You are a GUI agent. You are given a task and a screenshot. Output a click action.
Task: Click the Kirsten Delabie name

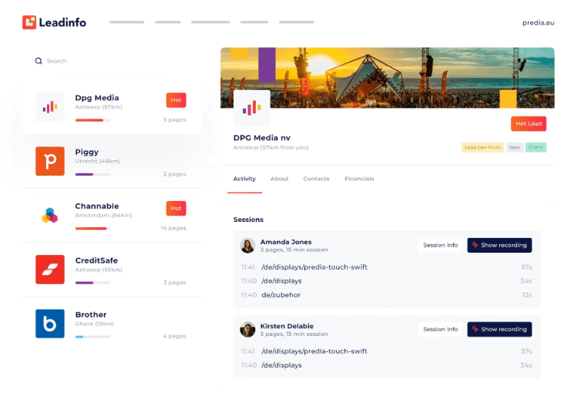[287, 326]
